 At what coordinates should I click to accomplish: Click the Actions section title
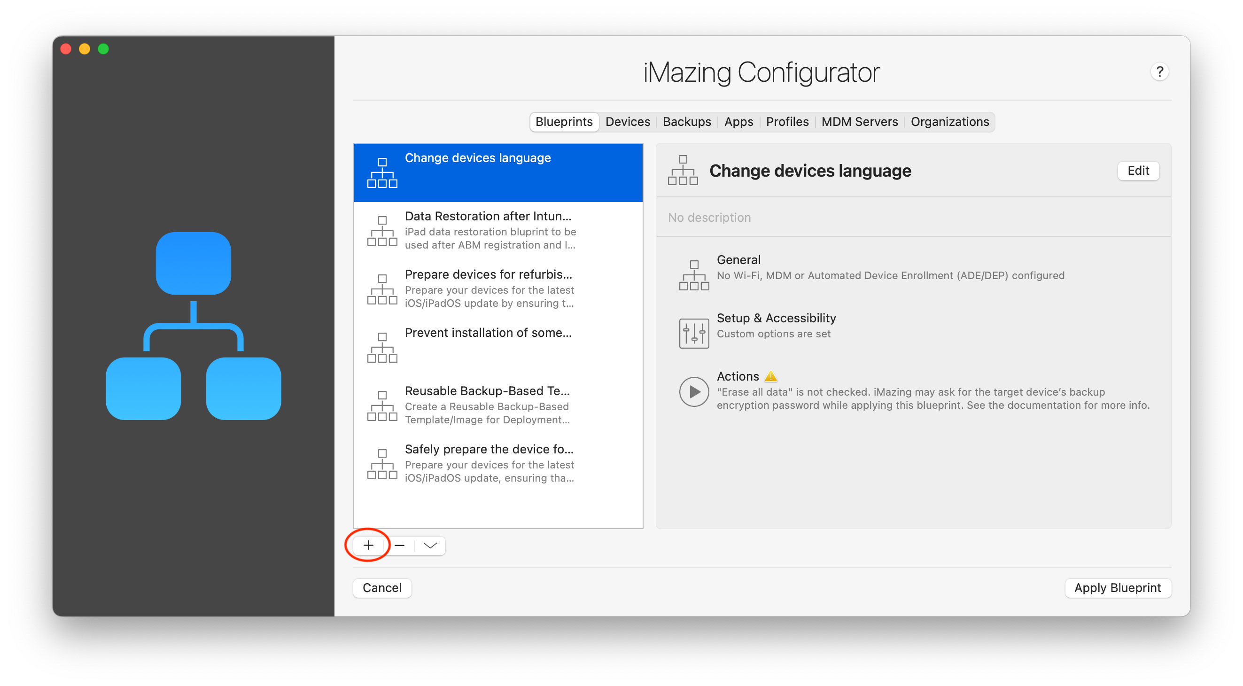738,376
